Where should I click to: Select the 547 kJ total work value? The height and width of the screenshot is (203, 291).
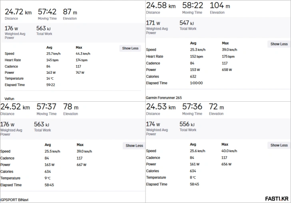(187, 23)
